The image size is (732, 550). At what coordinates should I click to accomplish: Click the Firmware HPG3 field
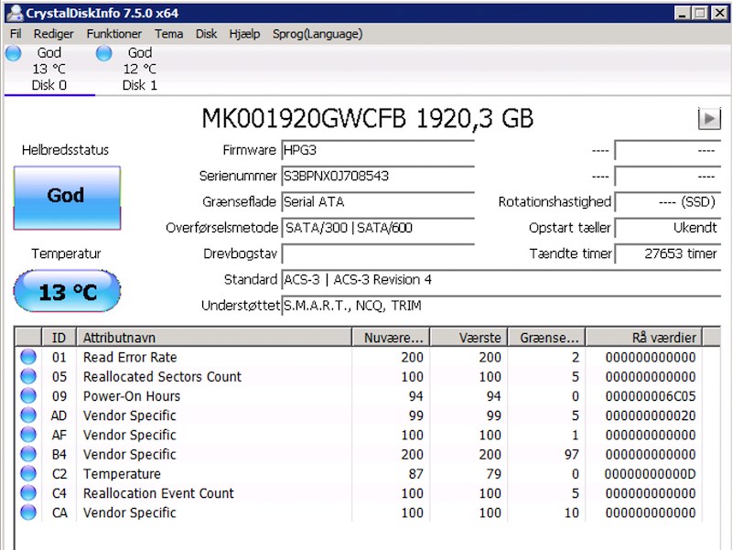(378, 150)
